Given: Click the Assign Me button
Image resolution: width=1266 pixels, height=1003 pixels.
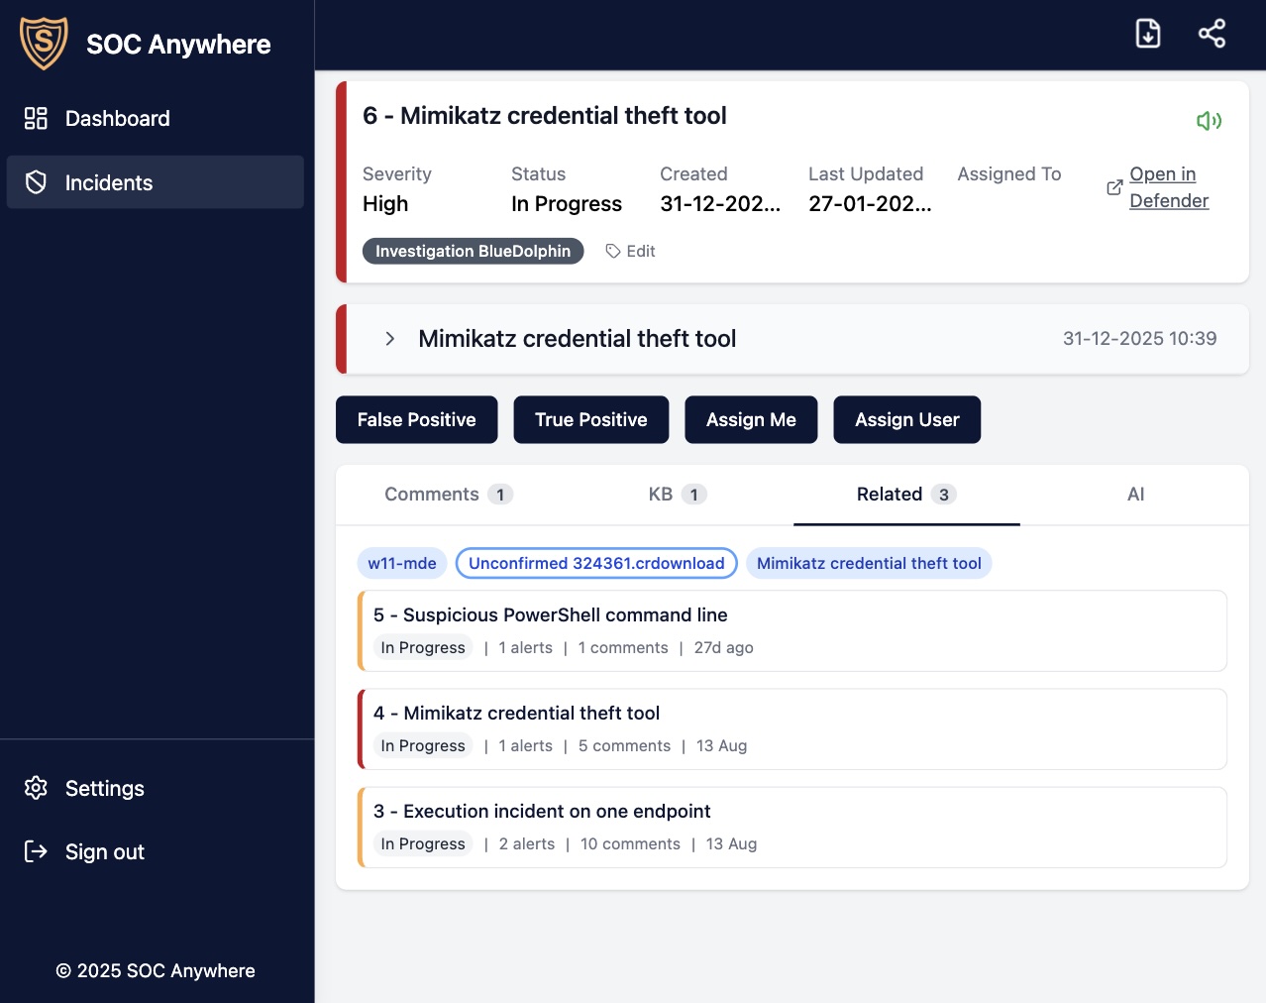Looking at the screenshot, I should coord(751,419).
